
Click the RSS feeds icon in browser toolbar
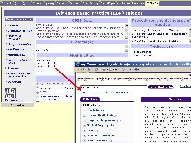coord(96,69)
